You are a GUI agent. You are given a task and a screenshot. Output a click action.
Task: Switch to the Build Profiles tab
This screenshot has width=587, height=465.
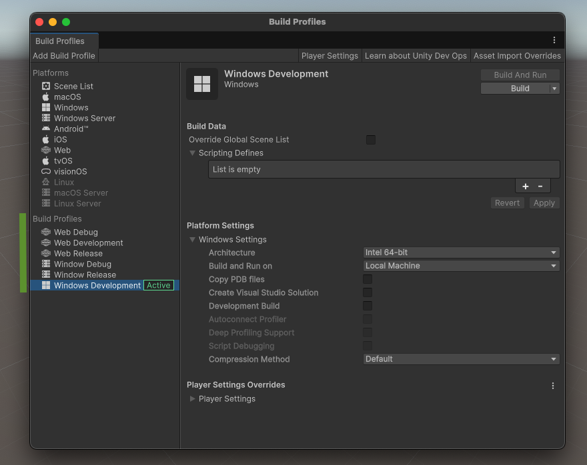point(63,41)
